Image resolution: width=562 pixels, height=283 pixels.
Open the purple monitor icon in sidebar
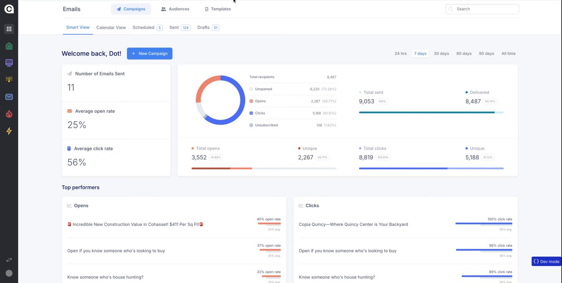click(x=9, y=63)
